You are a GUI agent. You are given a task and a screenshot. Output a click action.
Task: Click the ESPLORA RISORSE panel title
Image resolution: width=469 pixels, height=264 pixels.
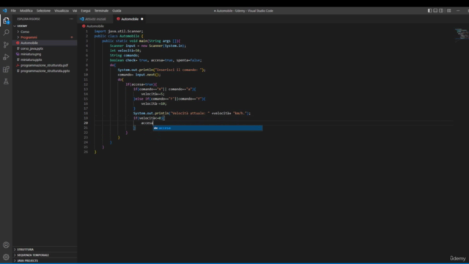[x=29, y=19]
